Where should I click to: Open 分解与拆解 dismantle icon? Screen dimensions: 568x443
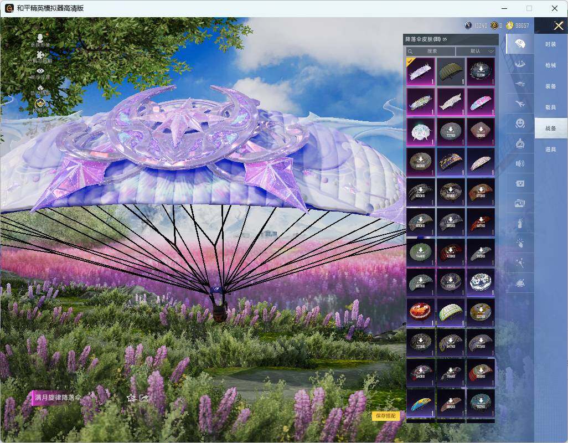tap(40, 56)
